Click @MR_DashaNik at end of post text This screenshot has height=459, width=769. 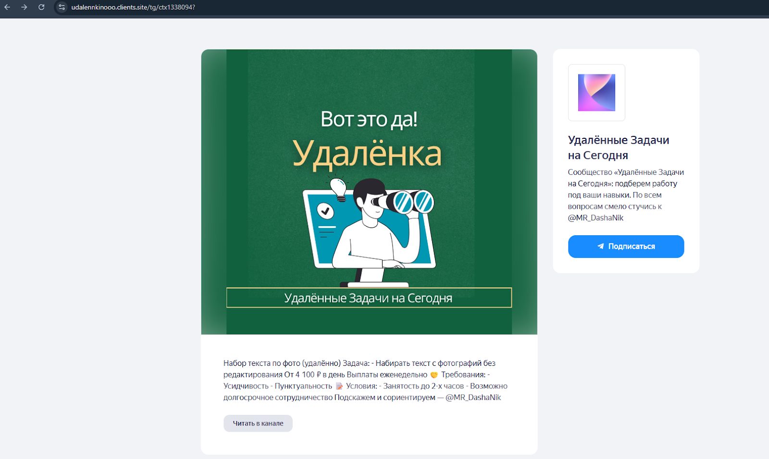tap(473, 397)
